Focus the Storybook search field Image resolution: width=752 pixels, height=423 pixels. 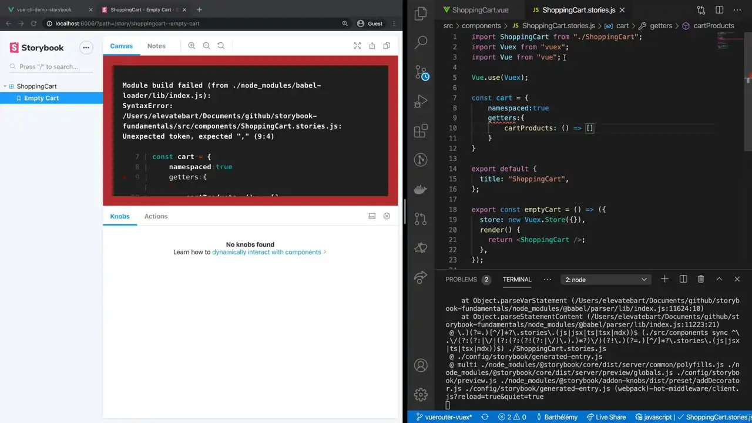pyautogui.click(x=51, y=66)
